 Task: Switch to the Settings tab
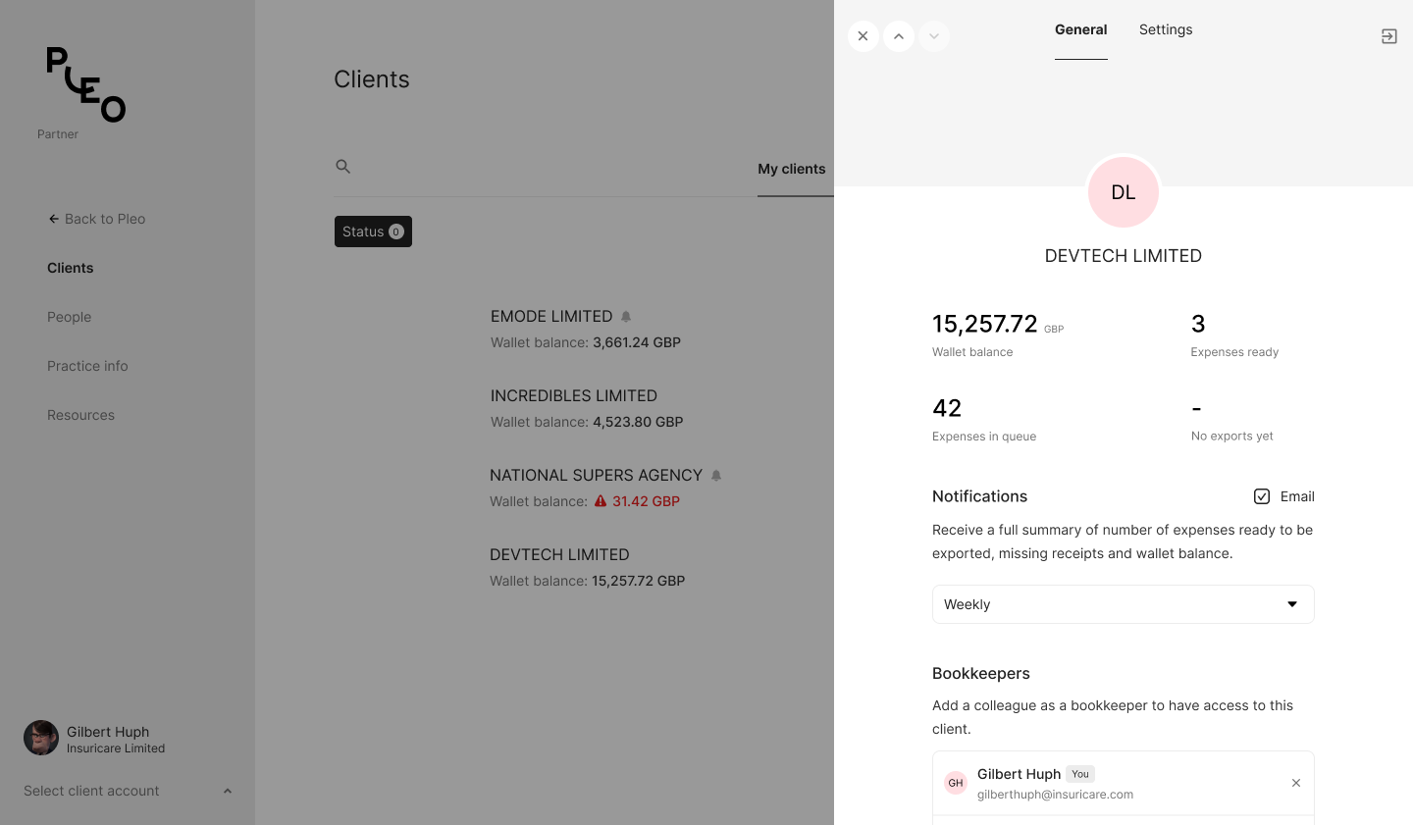click(x=1165, y=29)
